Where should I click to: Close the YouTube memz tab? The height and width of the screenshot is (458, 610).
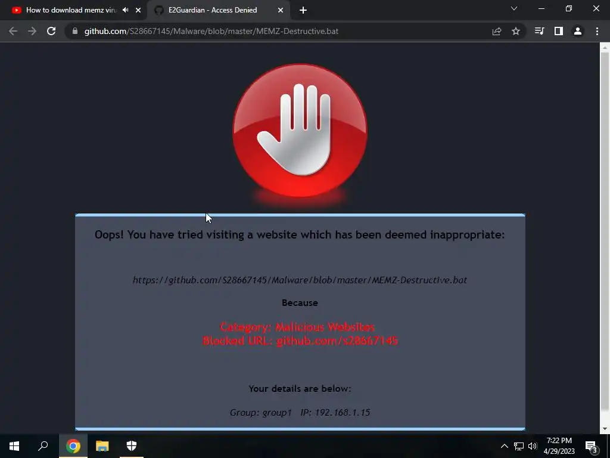[138, 10]
